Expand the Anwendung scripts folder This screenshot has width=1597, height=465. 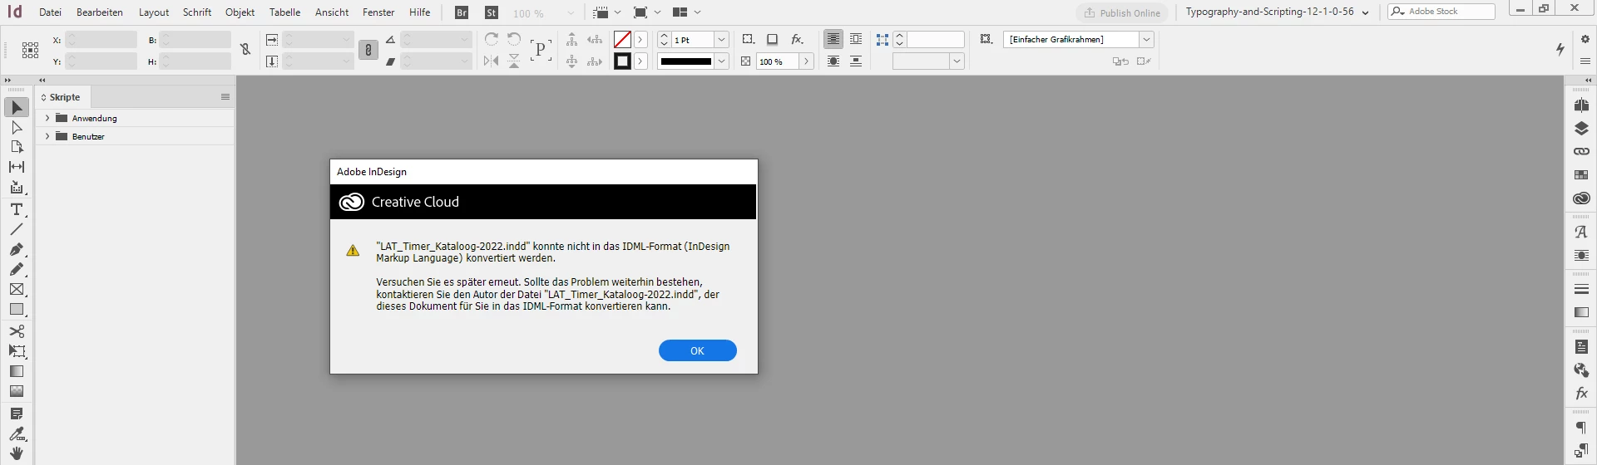click(x=47, y=118)
